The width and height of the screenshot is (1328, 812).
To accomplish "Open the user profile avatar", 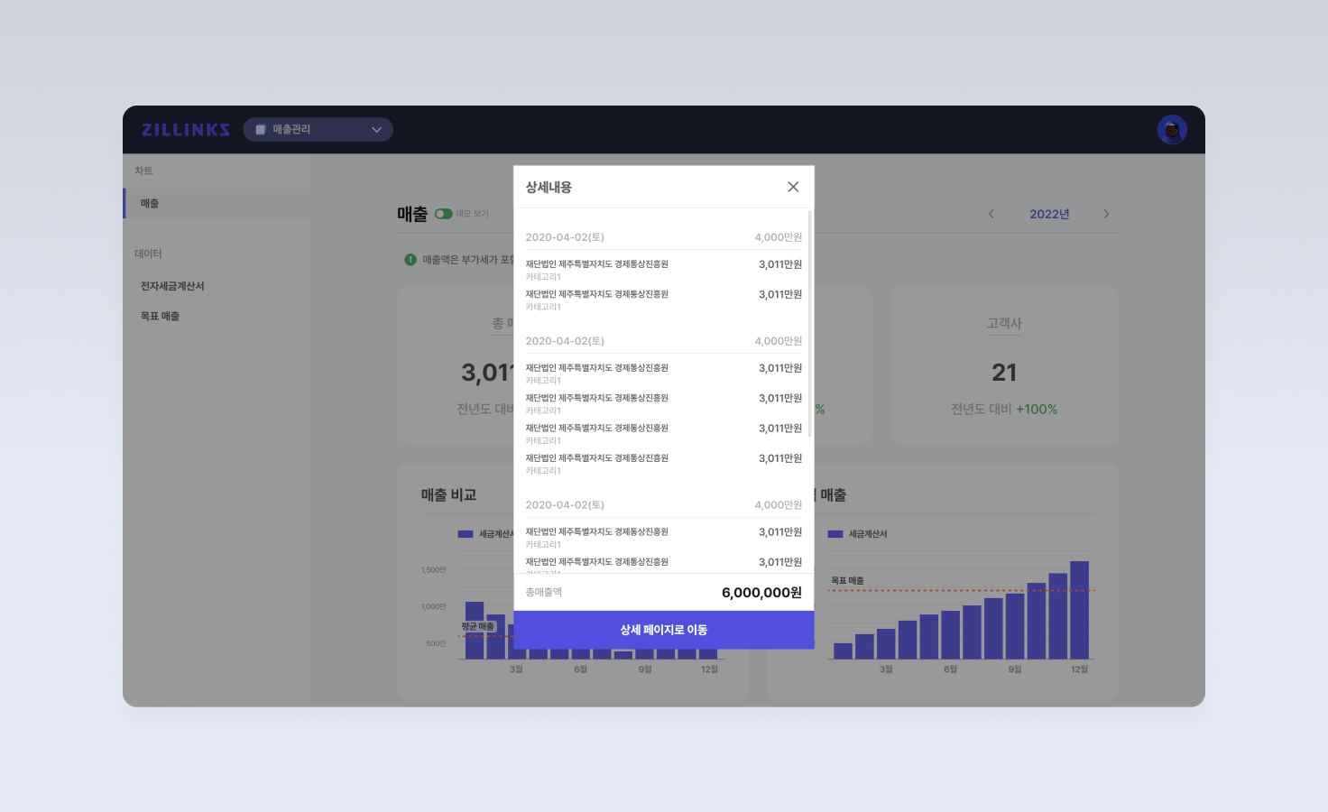I will (x=1172, y=130).
